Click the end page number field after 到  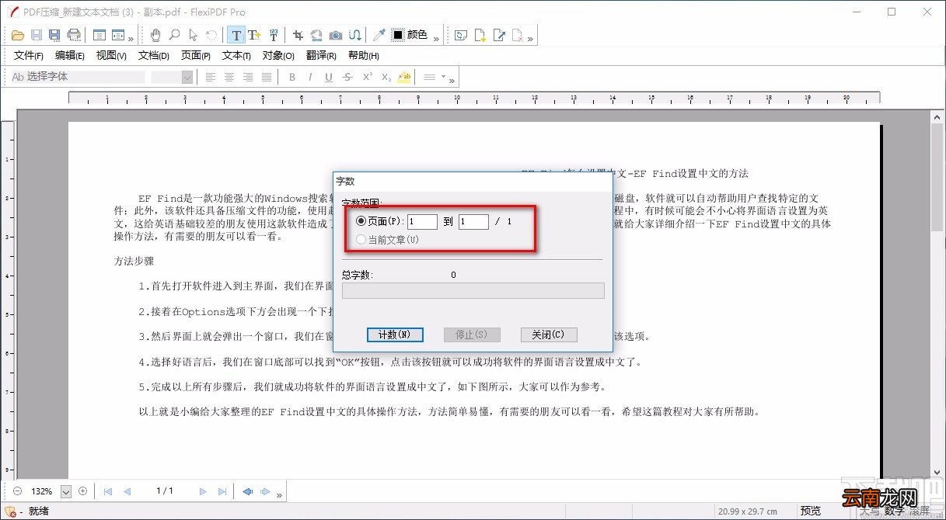tap(473, 222)
